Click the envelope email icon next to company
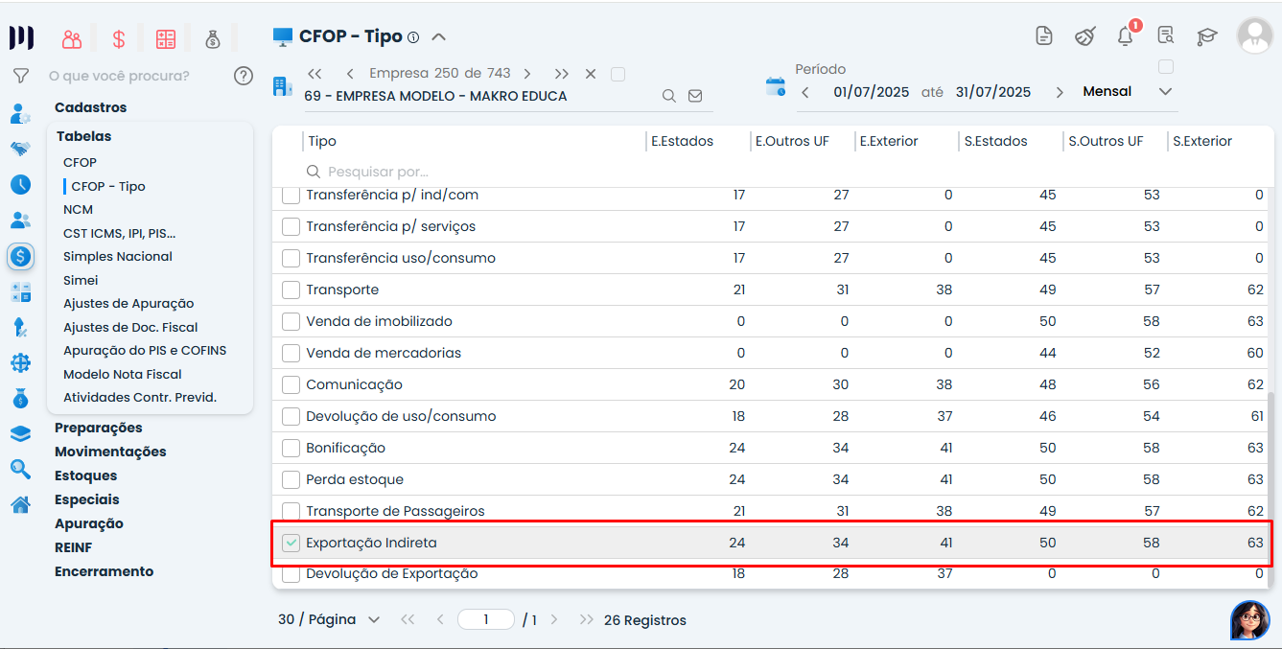This screenshot has height=649, width=1282. (695, 96)
